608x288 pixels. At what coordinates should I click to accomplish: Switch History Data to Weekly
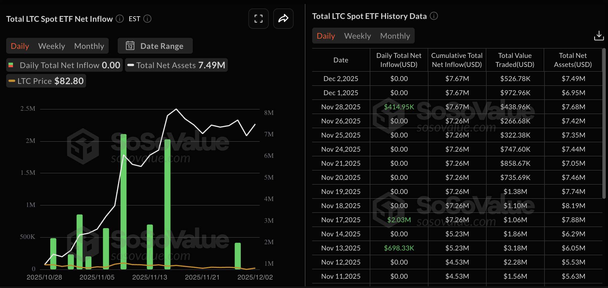tap(357, 36)
